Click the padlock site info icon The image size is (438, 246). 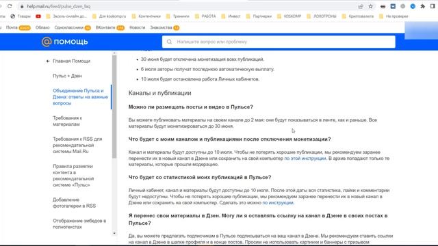[22, 6]
